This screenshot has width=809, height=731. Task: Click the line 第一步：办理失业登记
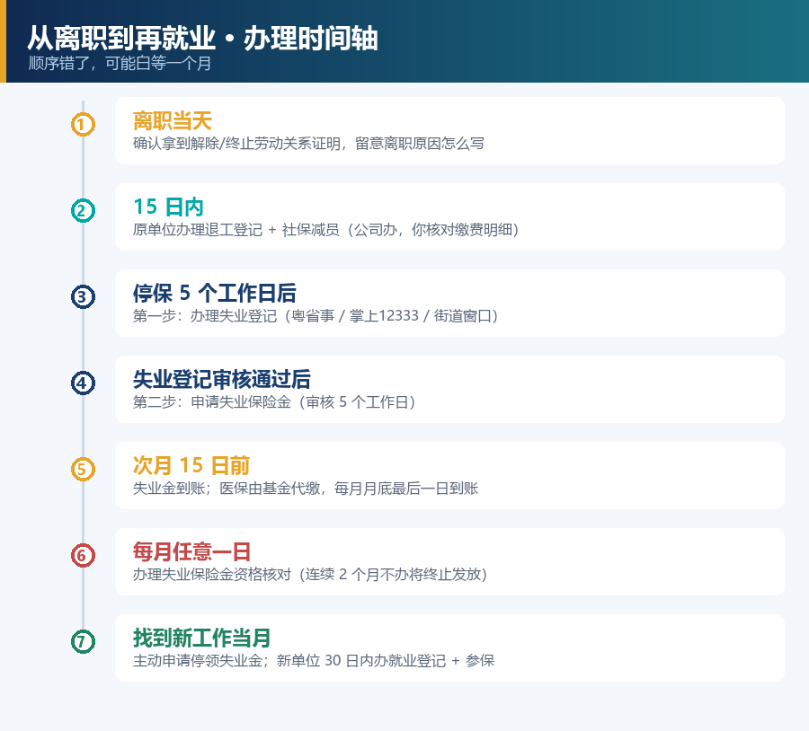tap(316, 315)
